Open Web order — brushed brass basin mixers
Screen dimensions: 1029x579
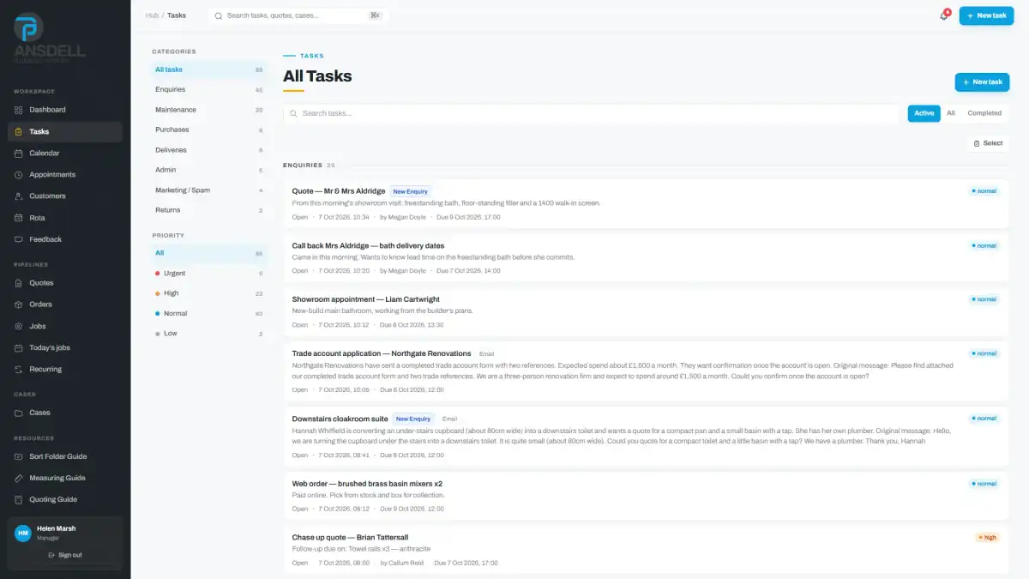(x=646, y=496)
